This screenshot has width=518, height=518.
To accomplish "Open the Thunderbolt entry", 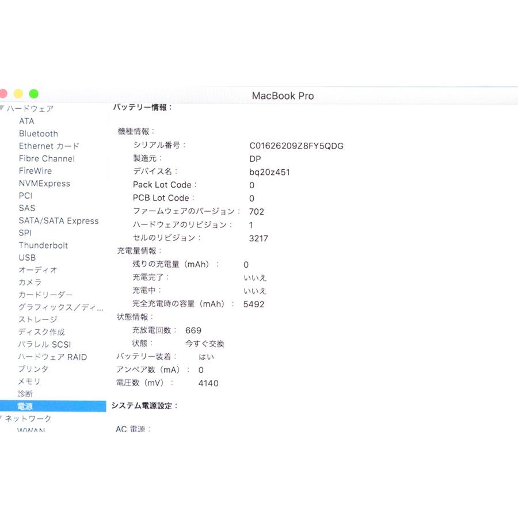I will point(43,245).
